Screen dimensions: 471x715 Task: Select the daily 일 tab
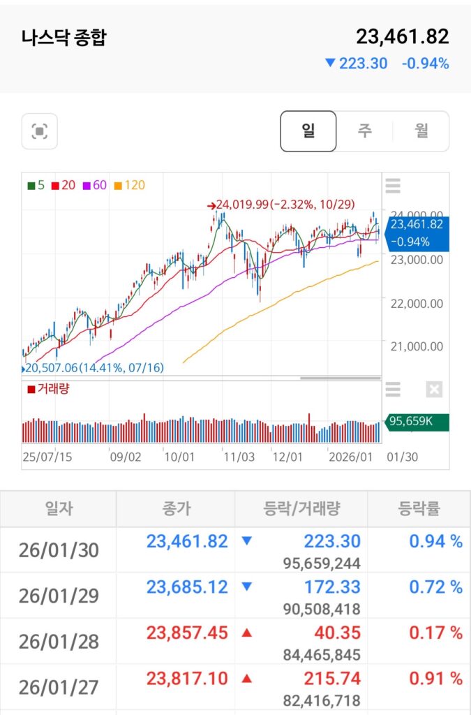pos(308,131)
